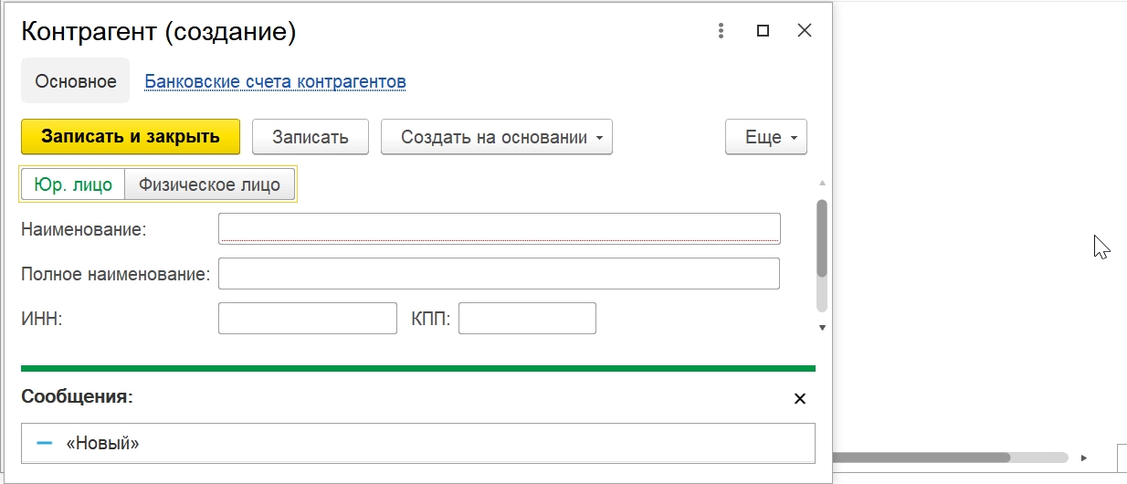Collapse the «Новый» message entry
1127x484 pixels.
coord(44,444)
